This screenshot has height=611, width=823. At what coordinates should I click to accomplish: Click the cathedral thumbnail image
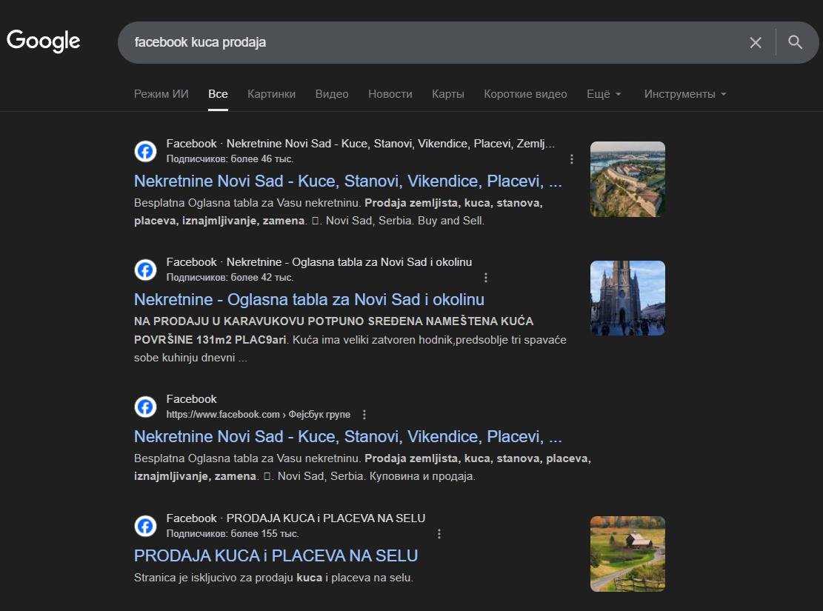tap(627, 298)
